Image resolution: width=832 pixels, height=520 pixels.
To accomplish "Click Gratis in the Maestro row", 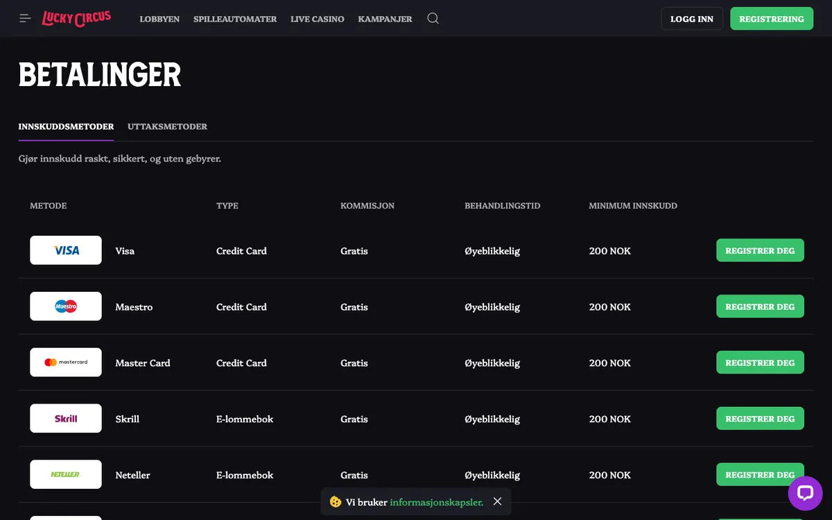I will 354,307.
